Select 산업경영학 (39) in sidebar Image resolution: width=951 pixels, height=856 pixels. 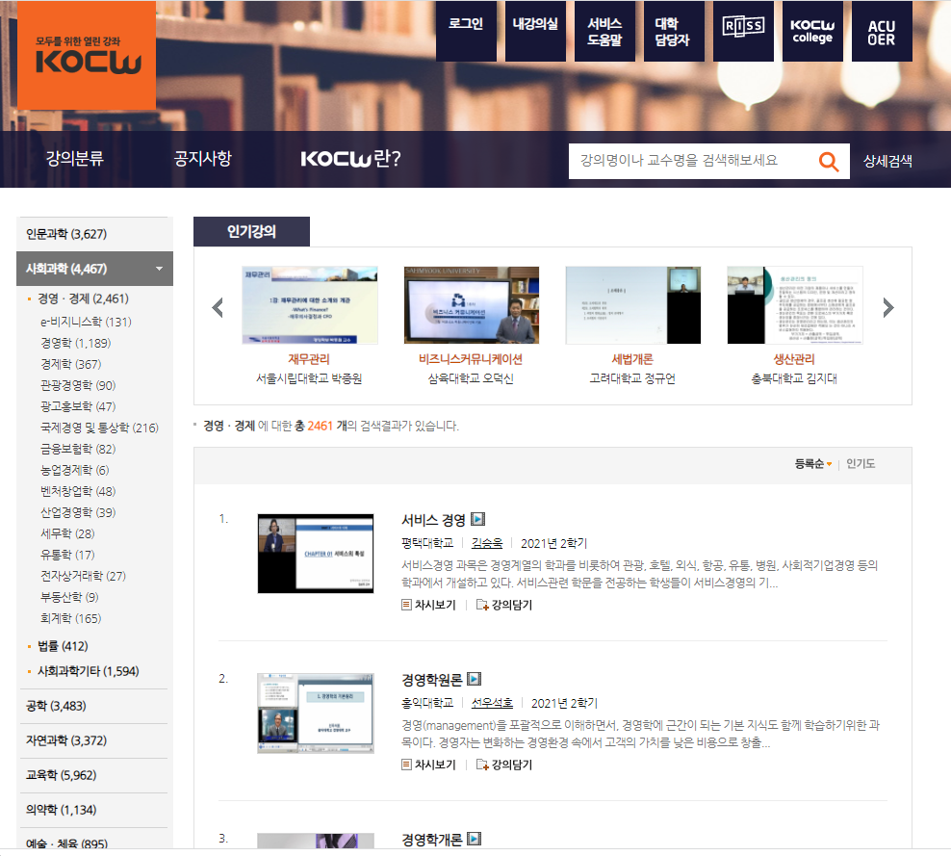click(78, 512)
